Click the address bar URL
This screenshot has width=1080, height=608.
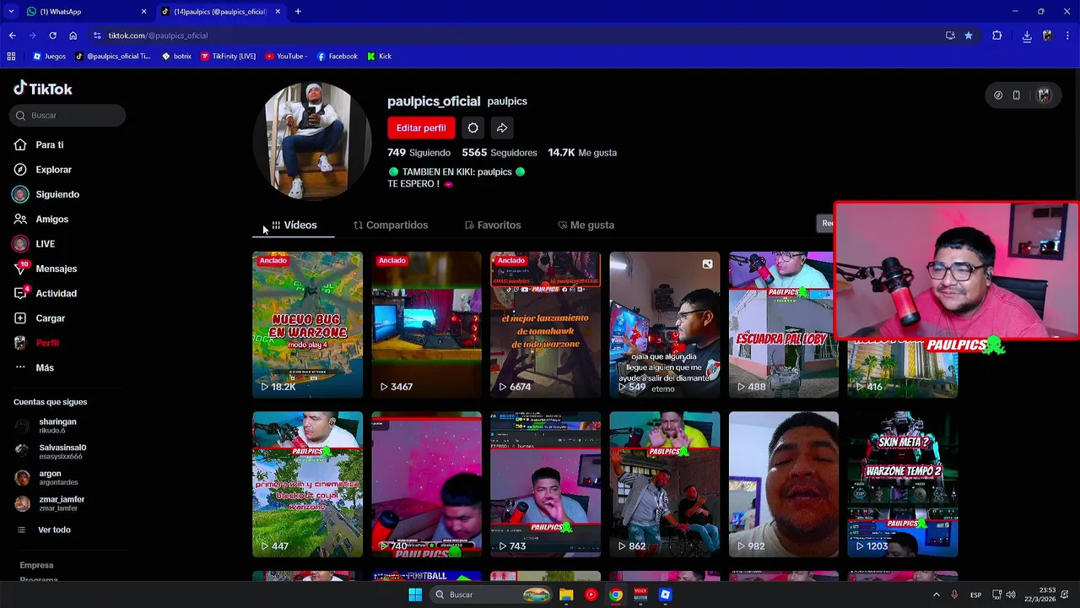[x=158, y=35]
